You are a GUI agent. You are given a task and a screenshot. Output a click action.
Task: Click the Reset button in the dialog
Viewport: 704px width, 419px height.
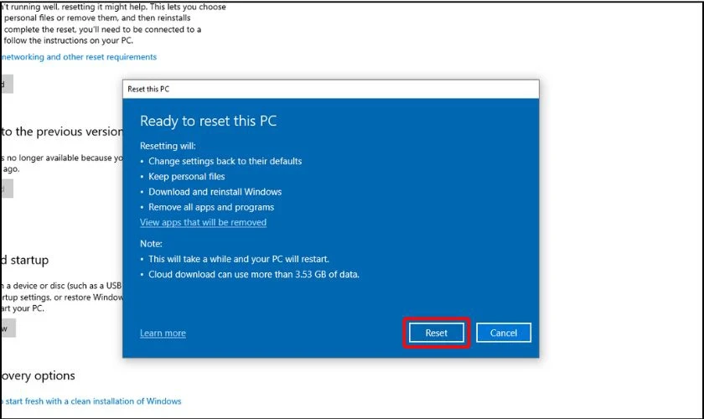point(436,333)
